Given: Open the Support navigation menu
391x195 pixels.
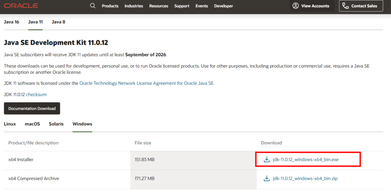Looking at the screenshot, I should [182, 6].
